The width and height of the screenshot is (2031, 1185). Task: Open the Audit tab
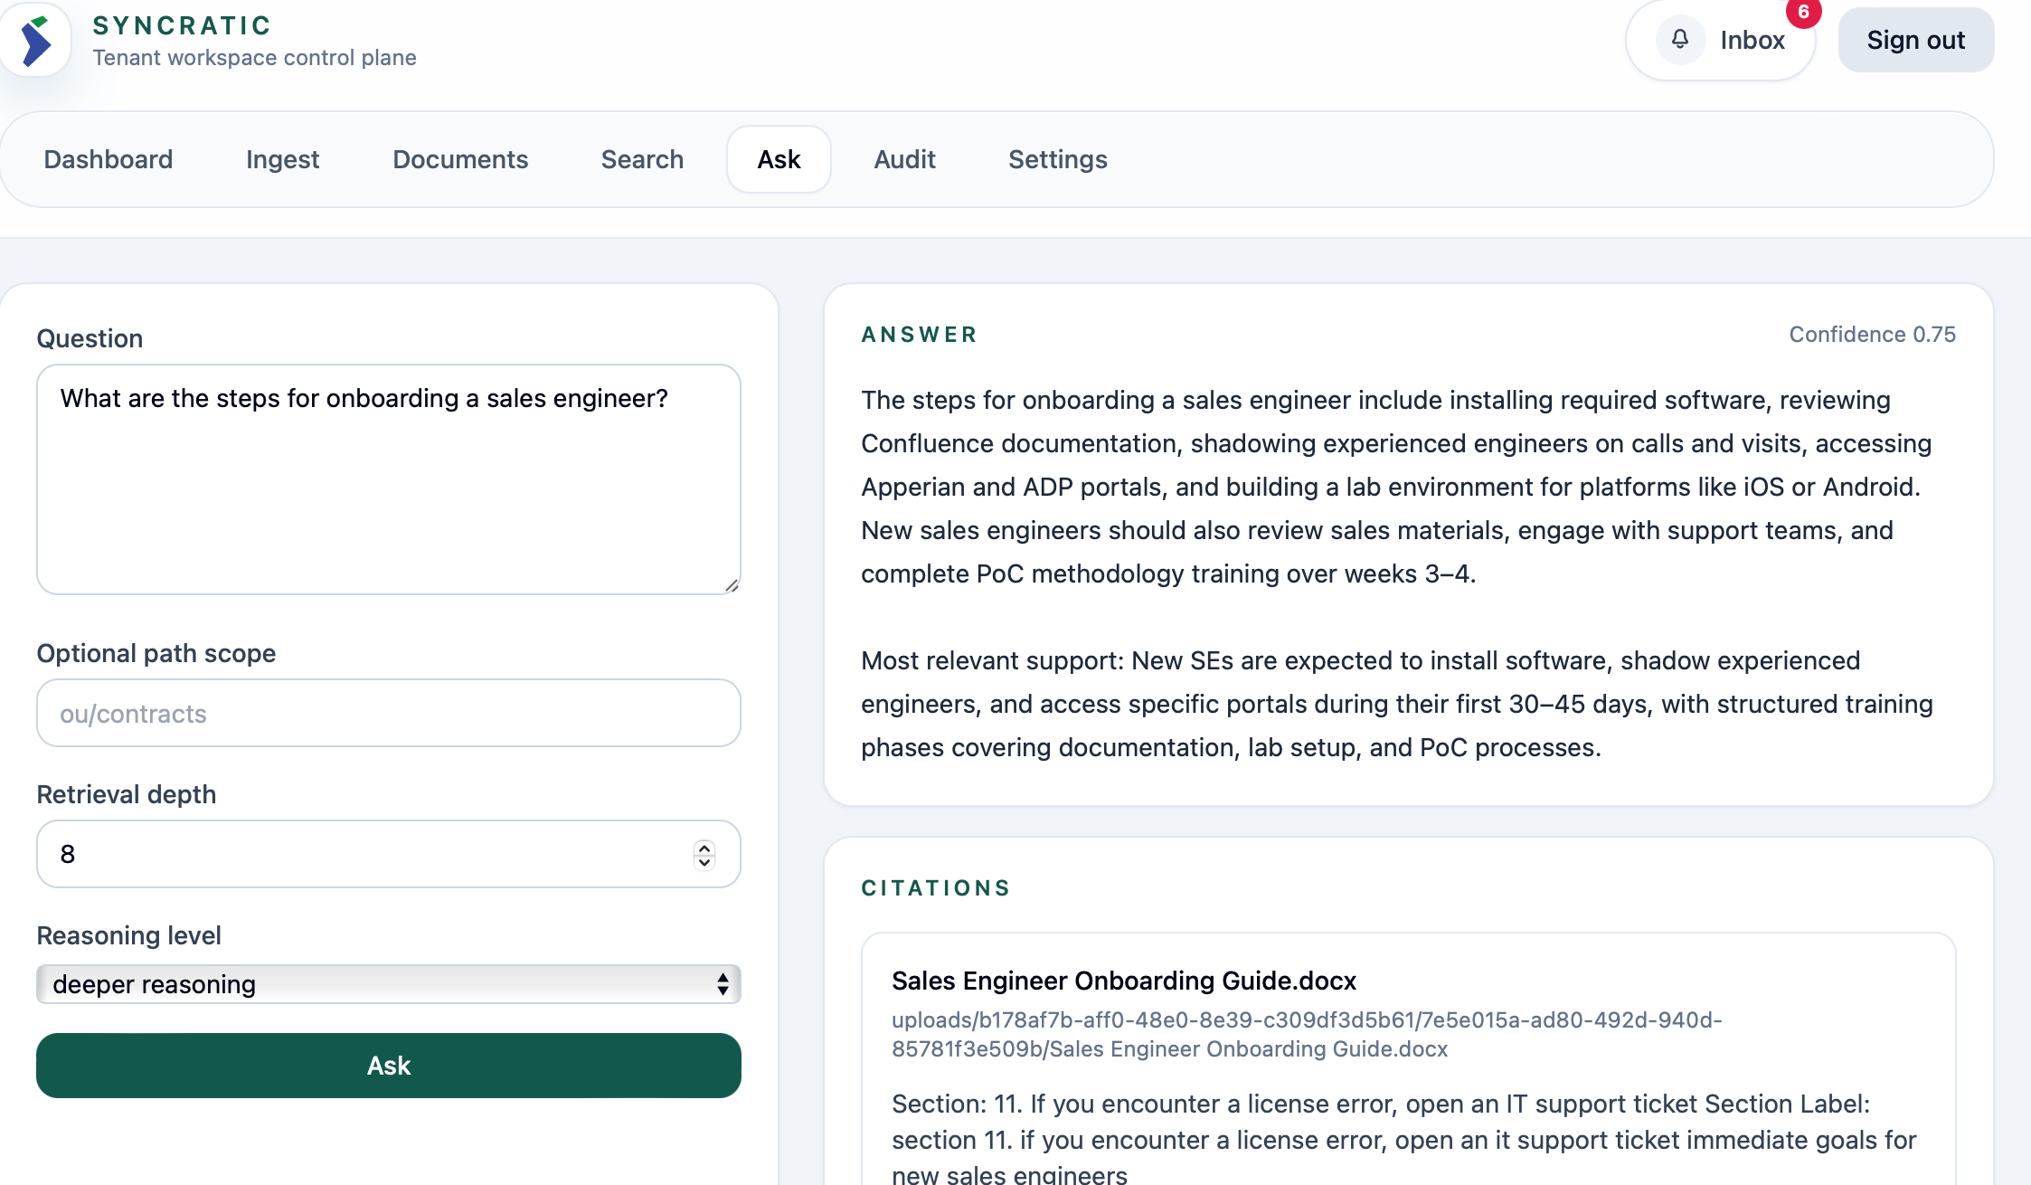[904, 159]
